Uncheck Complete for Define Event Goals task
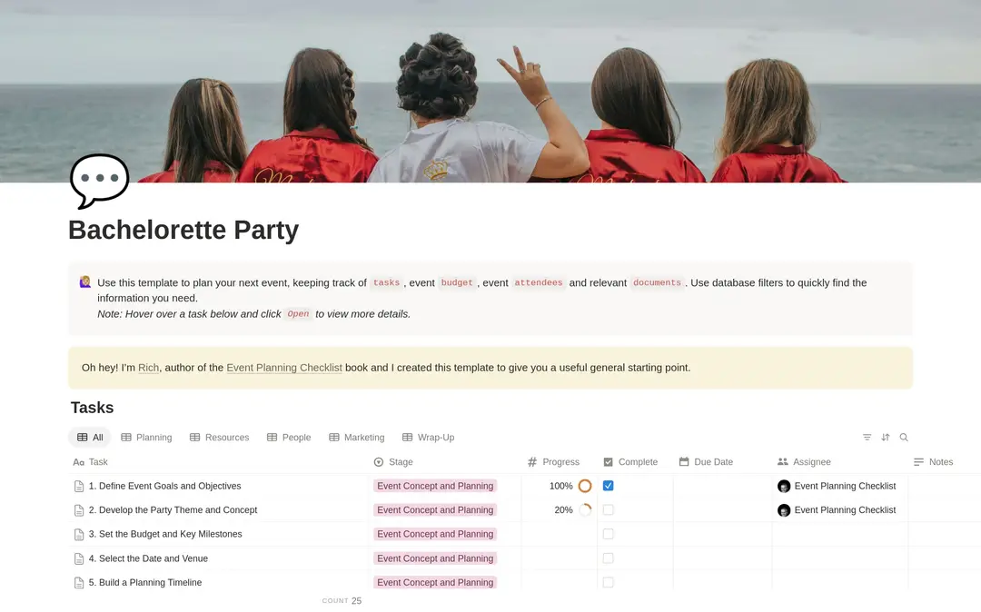The height and width of the screenshot is (612, 981). [608, 486]
